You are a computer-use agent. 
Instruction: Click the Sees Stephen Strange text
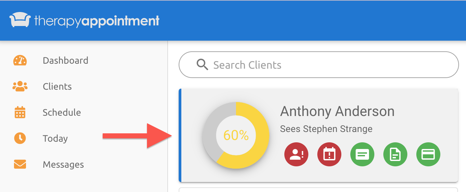pos(326,129)
